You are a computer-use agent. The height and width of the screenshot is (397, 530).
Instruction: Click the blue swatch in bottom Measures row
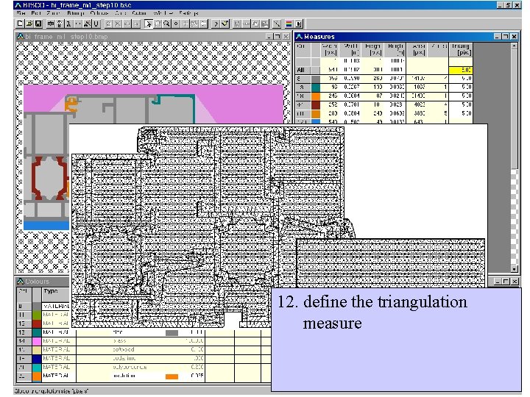[315, 121]
